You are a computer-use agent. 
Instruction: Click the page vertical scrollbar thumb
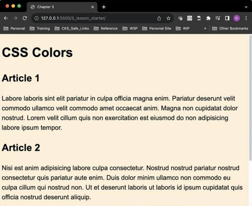pos(250,98)
